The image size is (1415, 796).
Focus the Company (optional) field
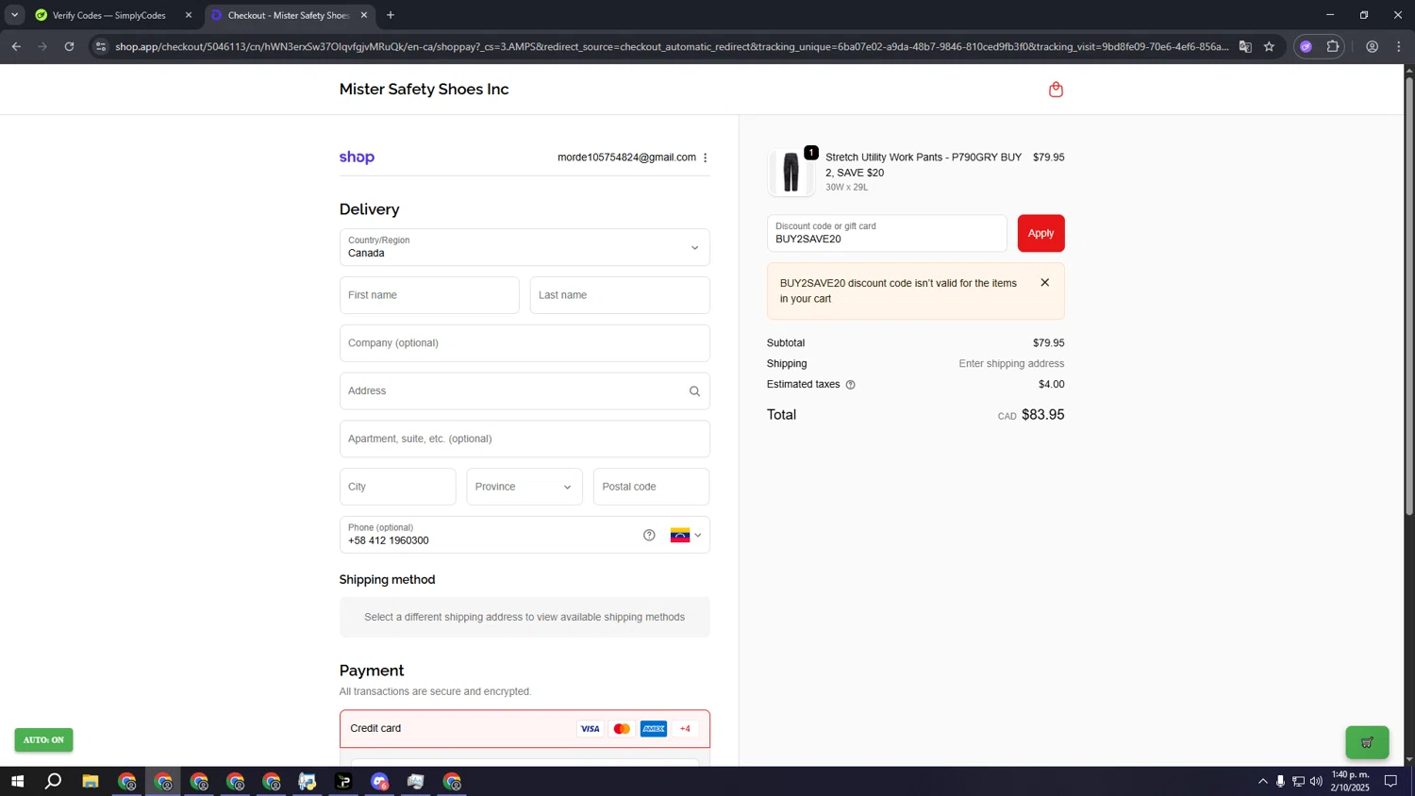[x=524, y=343]
